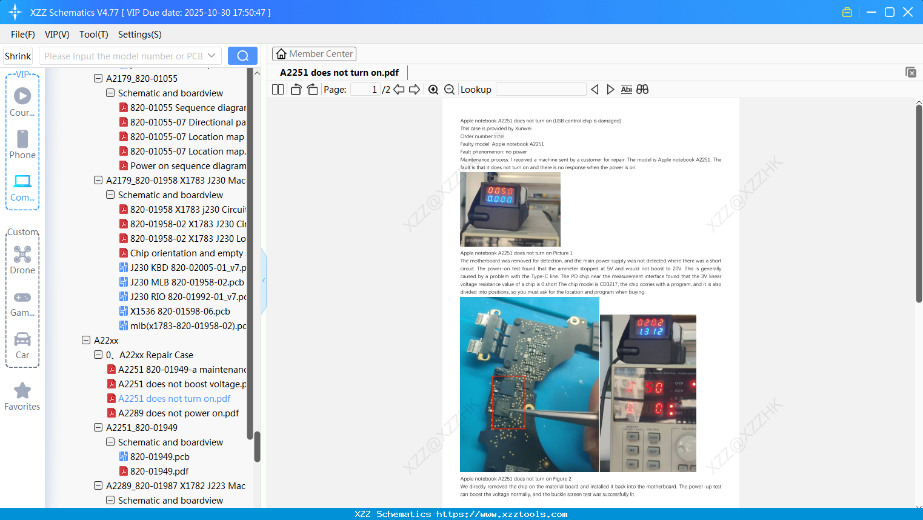Rotate the page counterclockwise
This screenshot has width=923, height=520.
pos(296,90)
